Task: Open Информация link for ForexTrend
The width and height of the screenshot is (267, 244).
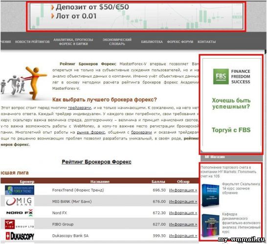Action: [x=183, y=190]
